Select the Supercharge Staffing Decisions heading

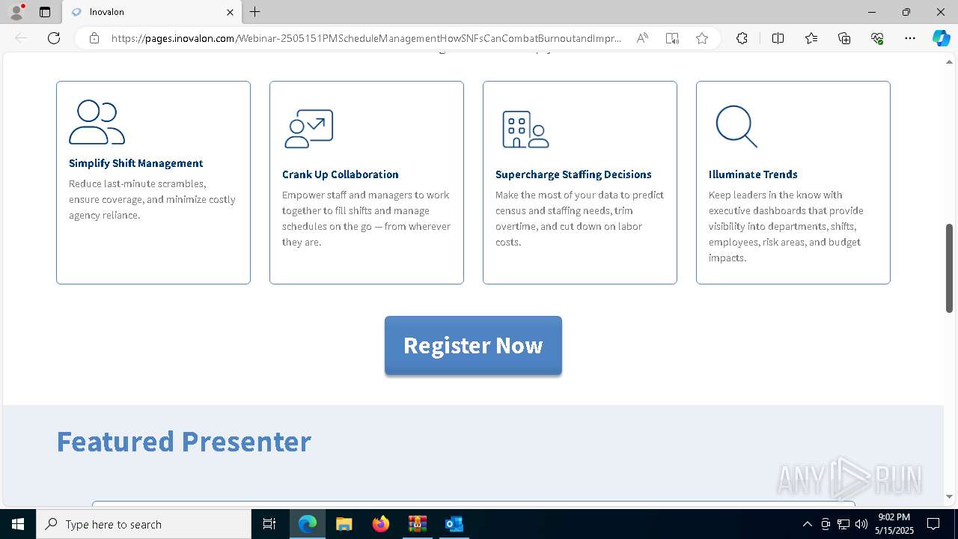click(x=573, y=174)
